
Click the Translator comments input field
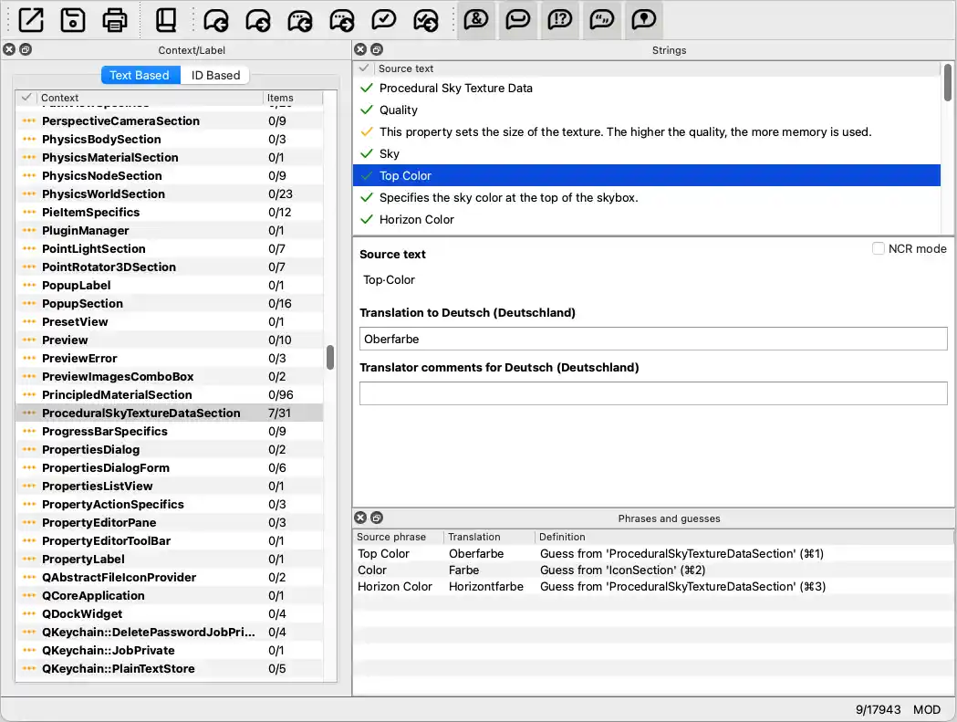653,393
